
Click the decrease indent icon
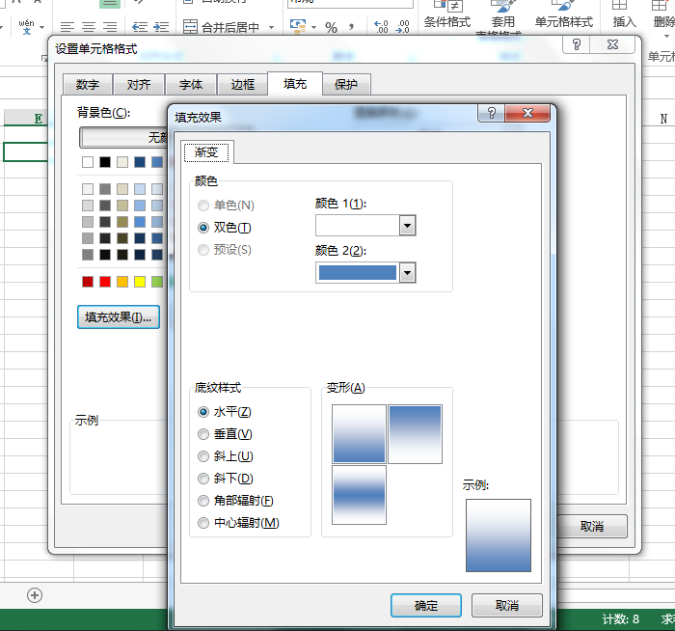(x=140, y=27)
